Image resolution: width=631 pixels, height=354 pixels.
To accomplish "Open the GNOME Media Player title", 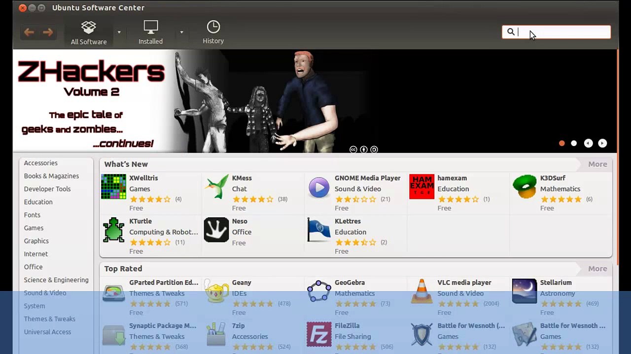I will click(x=368, y=178).
